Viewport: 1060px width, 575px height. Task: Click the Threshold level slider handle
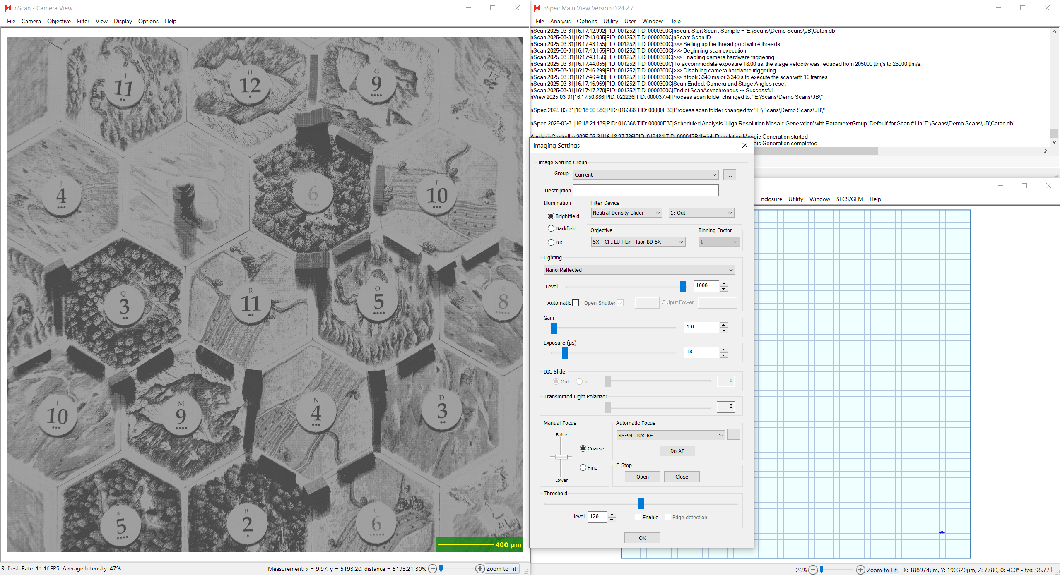tap(641, 503)
